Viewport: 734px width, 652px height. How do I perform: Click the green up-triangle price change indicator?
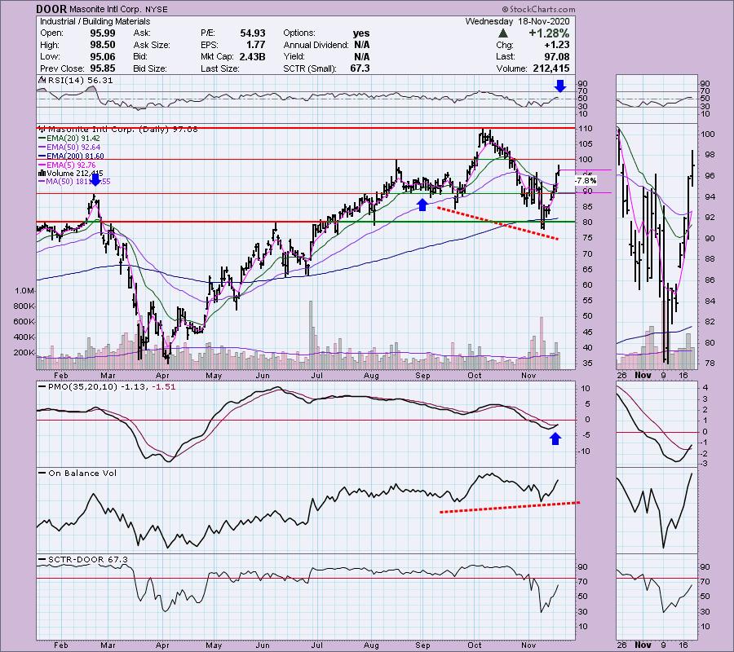click(x=503, y=33)
